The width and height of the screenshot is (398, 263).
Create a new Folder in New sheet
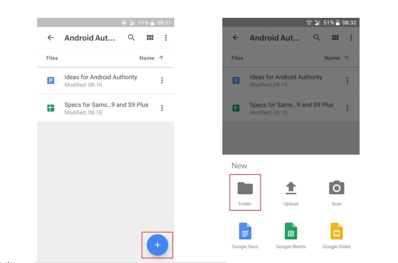[x=245, y=193]
